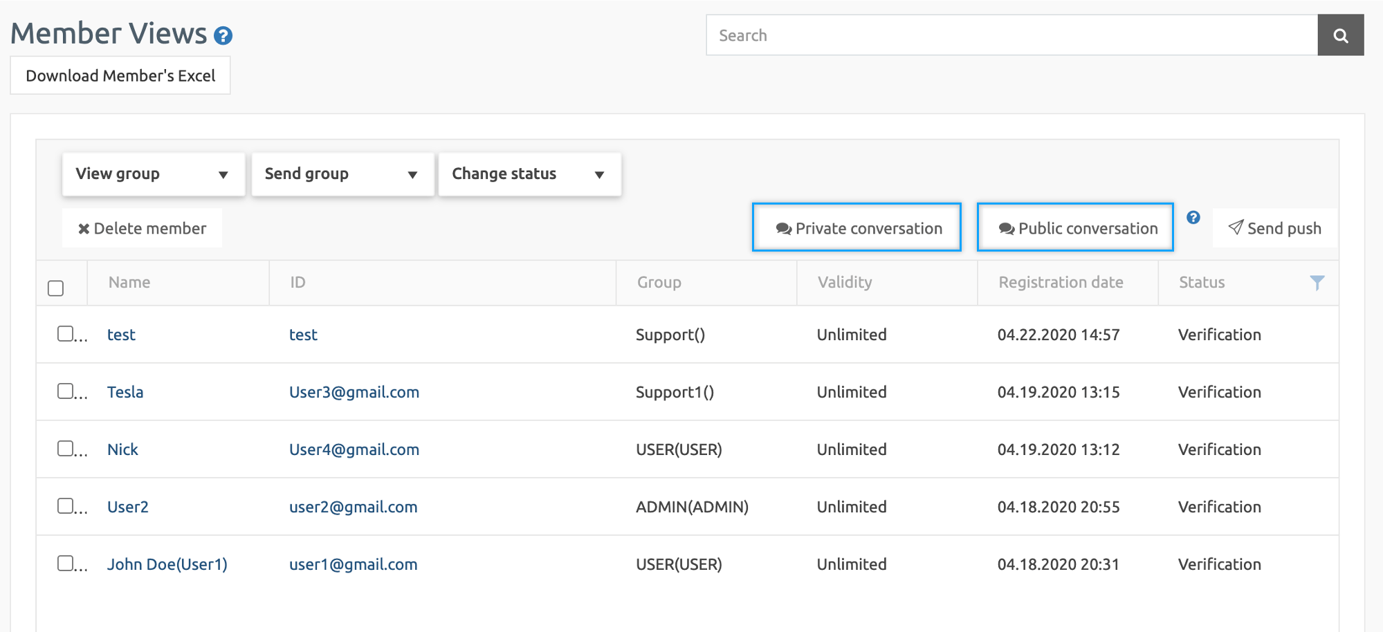Toggle the select-all checkbox in header
This screenshot has width=1383, height=632.
[56, 288]
